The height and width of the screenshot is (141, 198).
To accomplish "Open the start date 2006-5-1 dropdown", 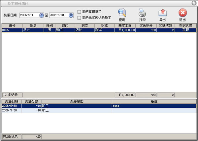I will (41, 15).
